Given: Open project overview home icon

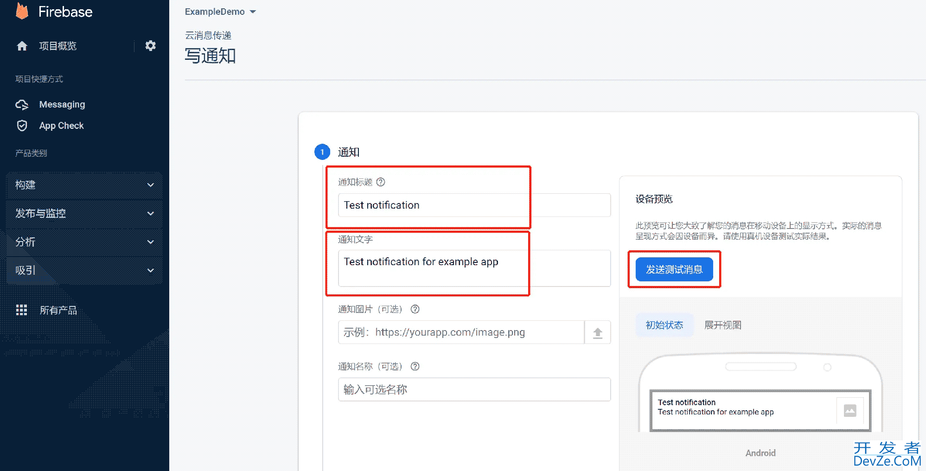Looking at the screenshot, I should click(x=22, y=46).
